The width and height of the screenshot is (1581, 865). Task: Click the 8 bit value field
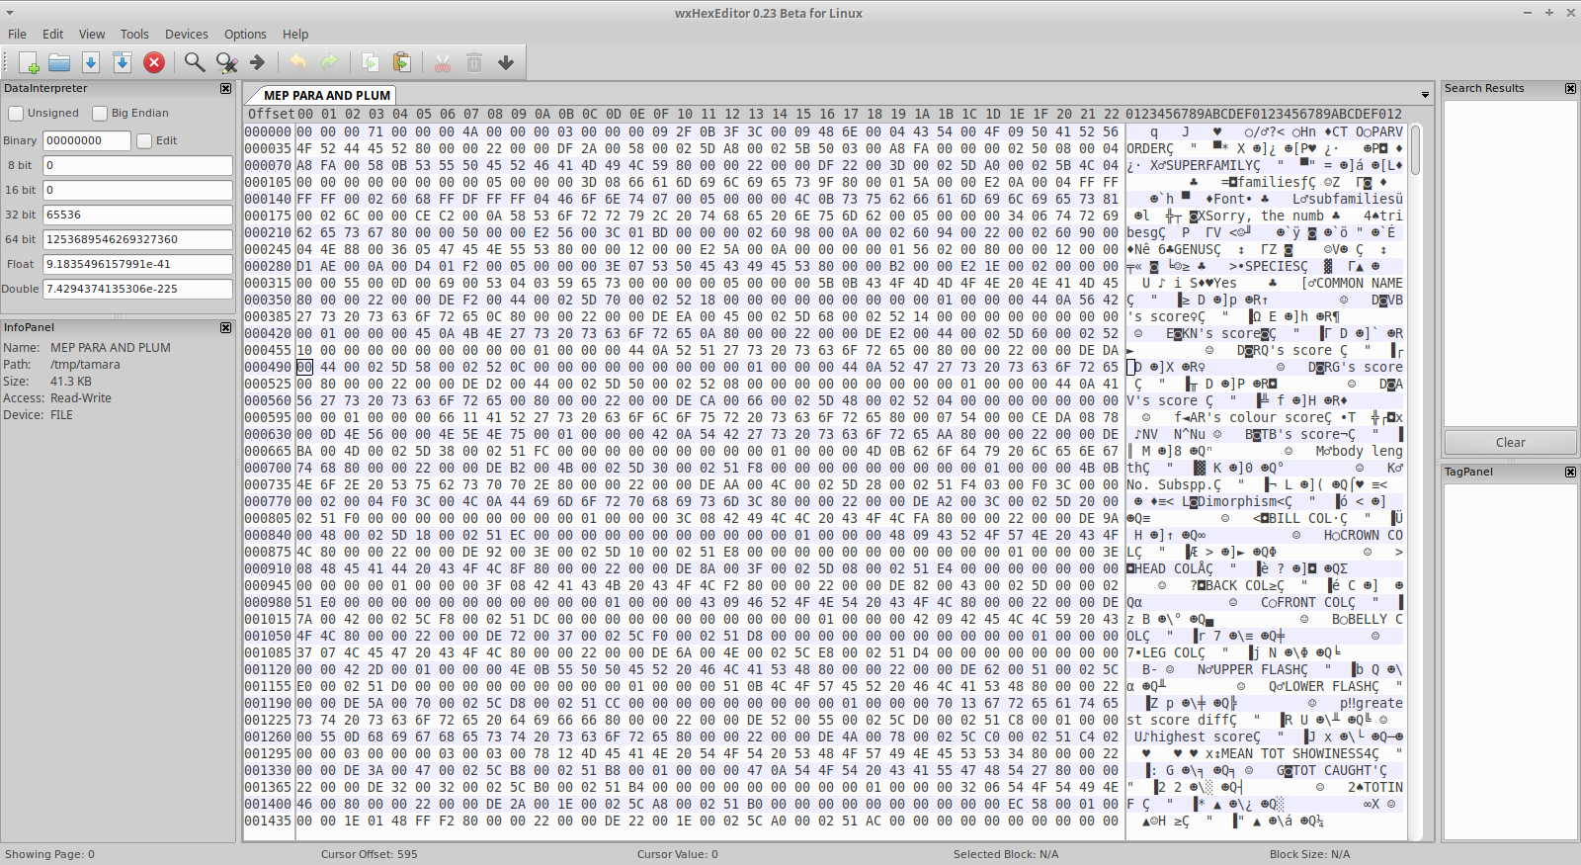click(x=137, y=165)
